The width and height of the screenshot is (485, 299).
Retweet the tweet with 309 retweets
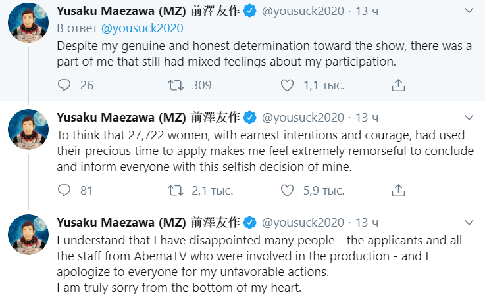click(176, 85)
